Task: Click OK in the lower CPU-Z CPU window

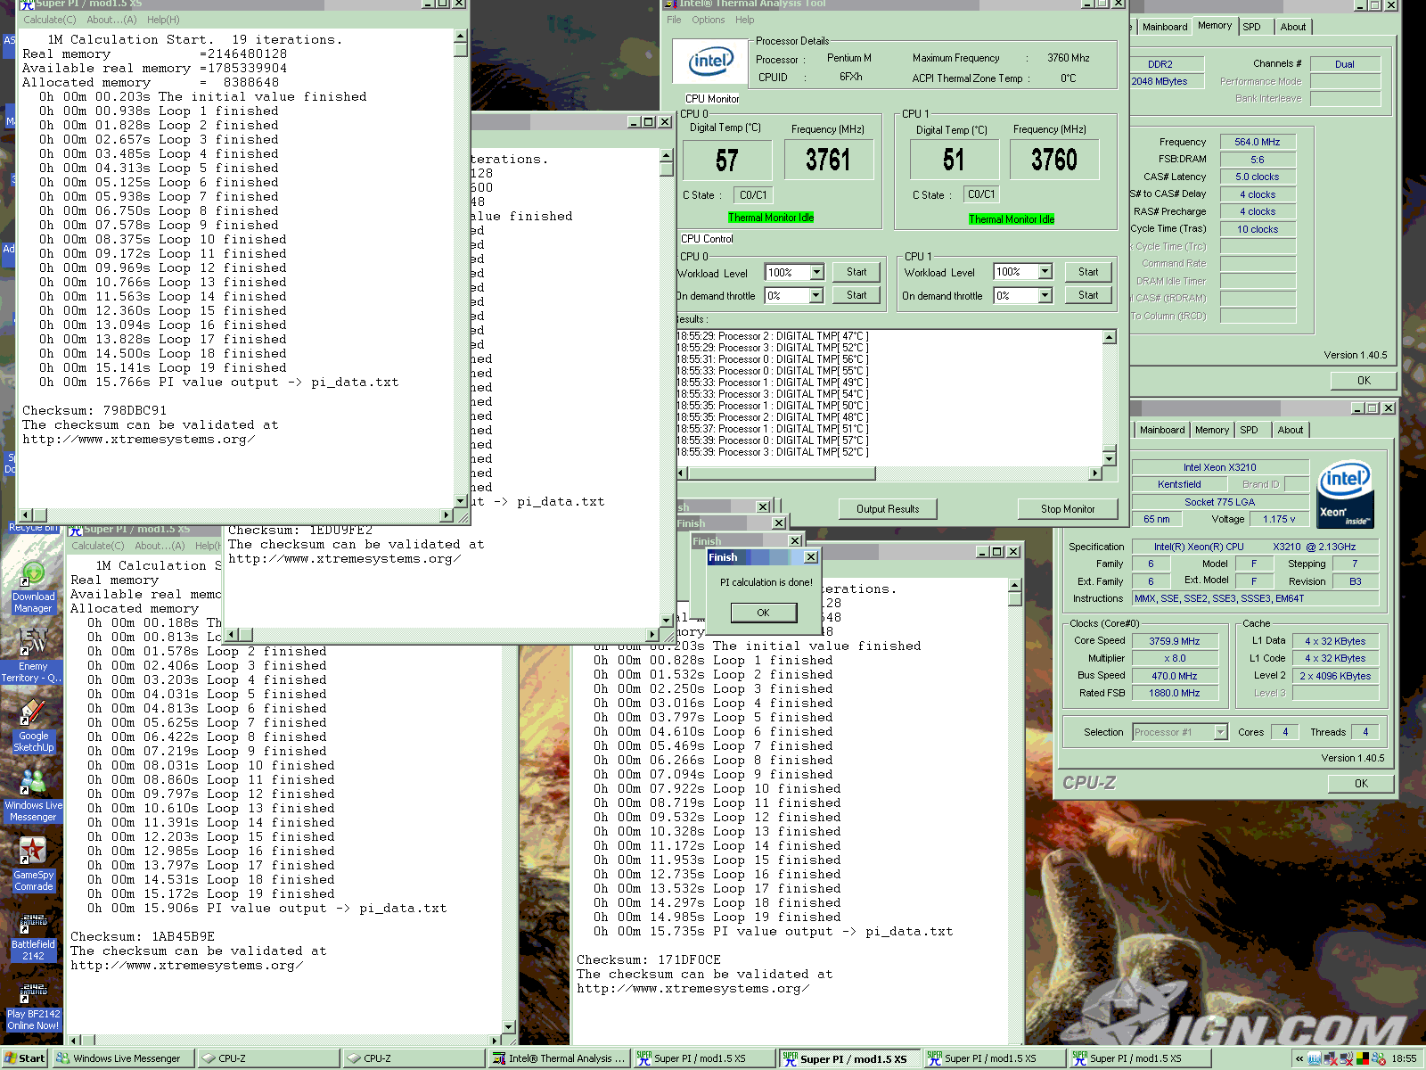Action: tap(1361, 784)
